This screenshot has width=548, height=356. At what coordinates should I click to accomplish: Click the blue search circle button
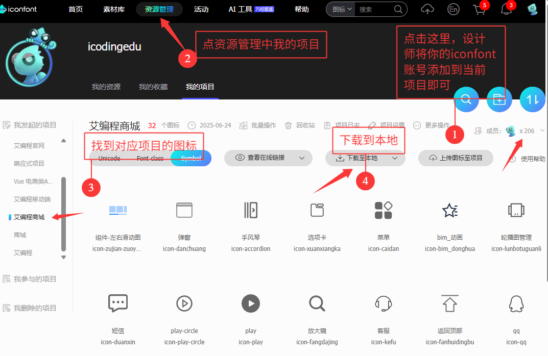click(466, 100)
